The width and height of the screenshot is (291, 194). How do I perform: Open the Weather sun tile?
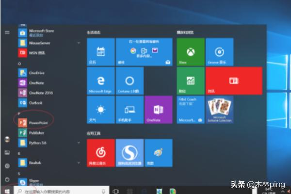[101, 110]
